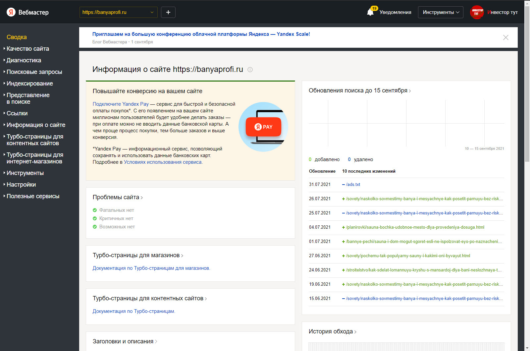Open the 15.06.2021 removed sovety URL

tap(424, 299)
